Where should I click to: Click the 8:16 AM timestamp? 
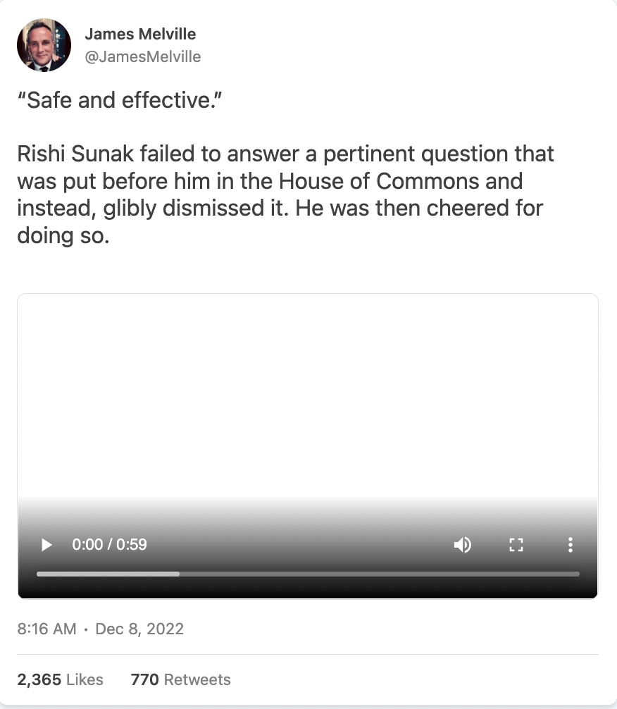coord(46,629)
